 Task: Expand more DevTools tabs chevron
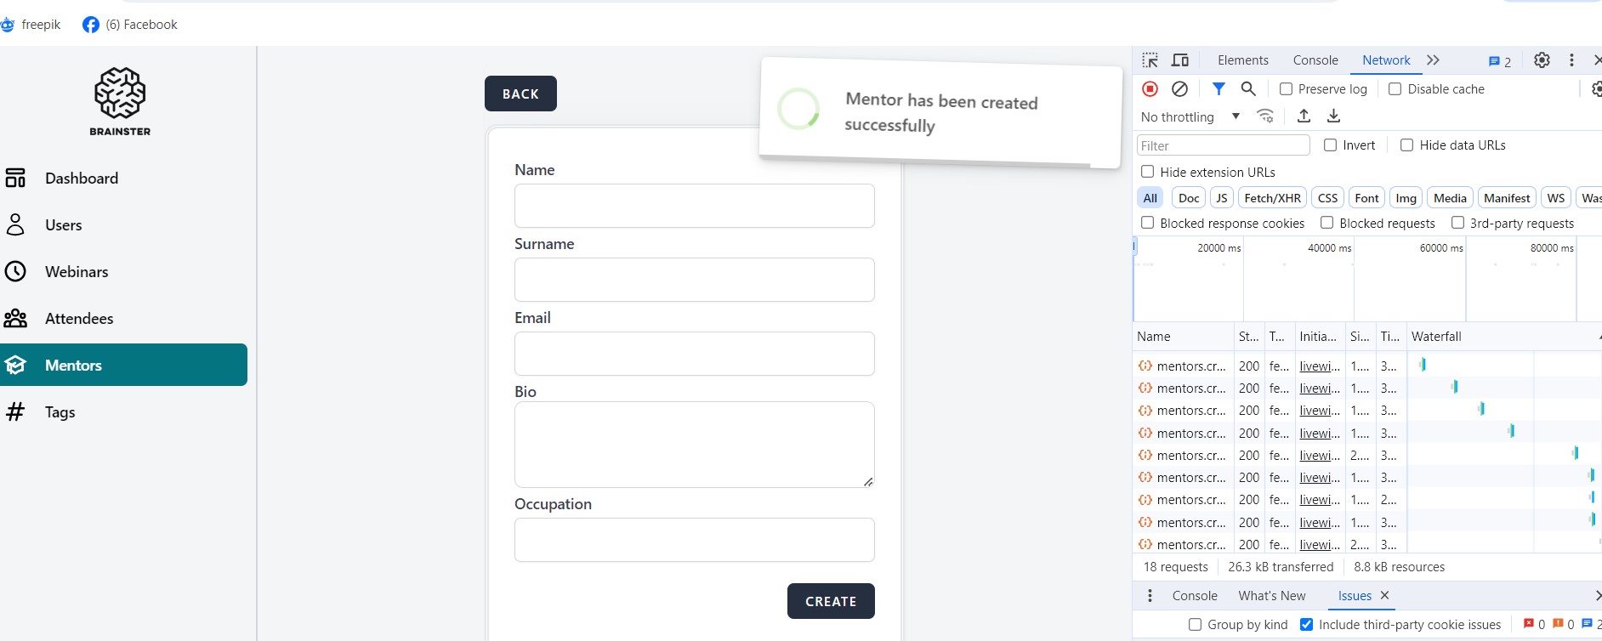coord(1433,60)
